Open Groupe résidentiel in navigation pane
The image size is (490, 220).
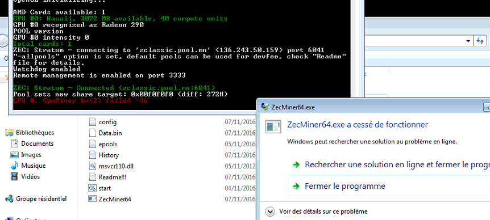coord(41,199)
